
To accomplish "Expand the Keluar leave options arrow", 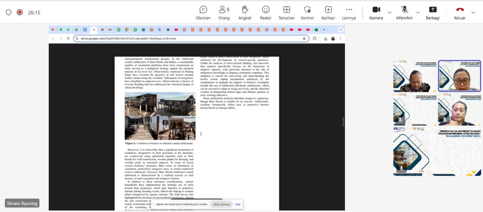I will pyautogui.click(x=473, y=12).
